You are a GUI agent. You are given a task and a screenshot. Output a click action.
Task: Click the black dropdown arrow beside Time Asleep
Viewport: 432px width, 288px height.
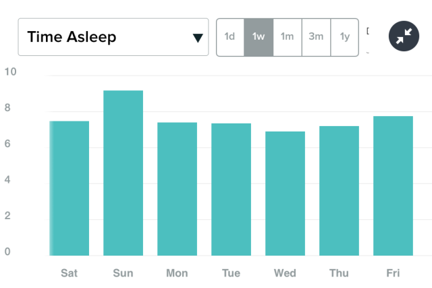198,38
